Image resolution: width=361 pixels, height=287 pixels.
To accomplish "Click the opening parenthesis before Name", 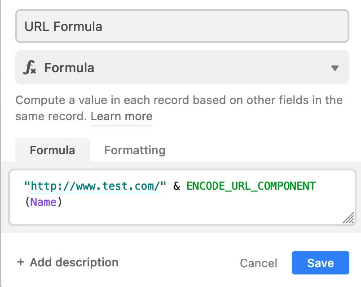I will click(27, 202).
